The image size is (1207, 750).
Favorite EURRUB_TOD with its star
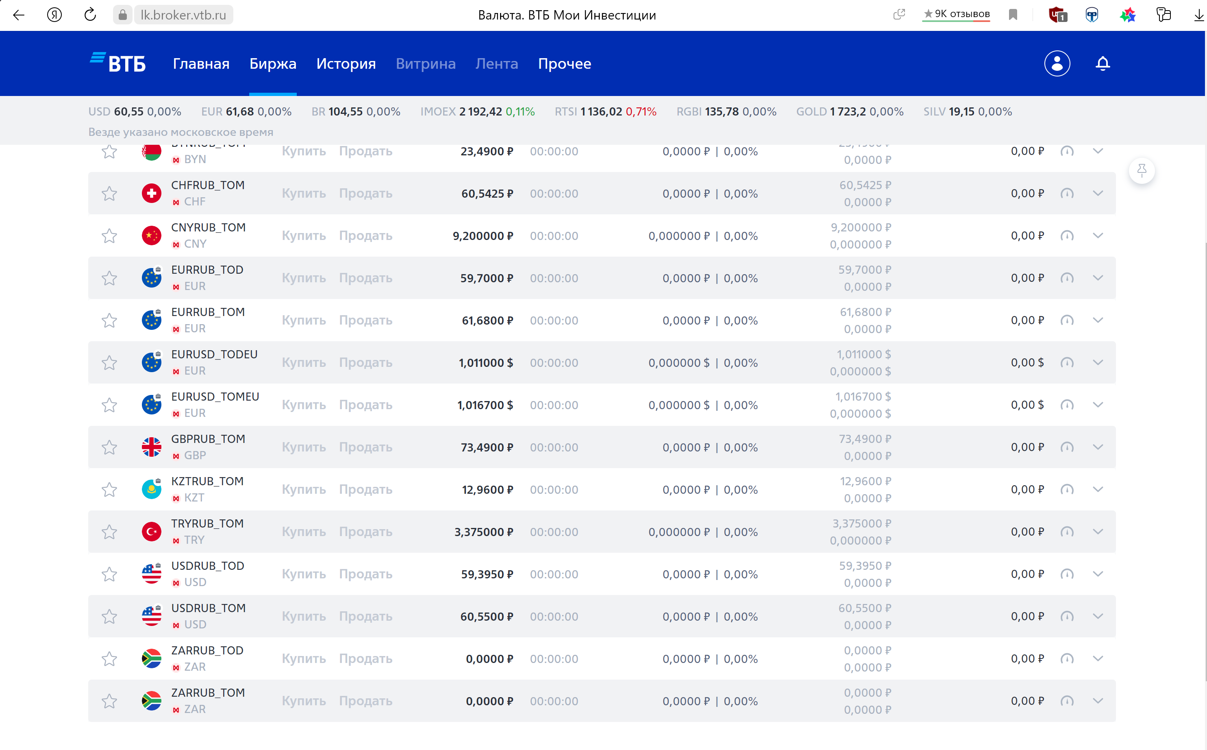pyautogui.click(x=109, y=278)
